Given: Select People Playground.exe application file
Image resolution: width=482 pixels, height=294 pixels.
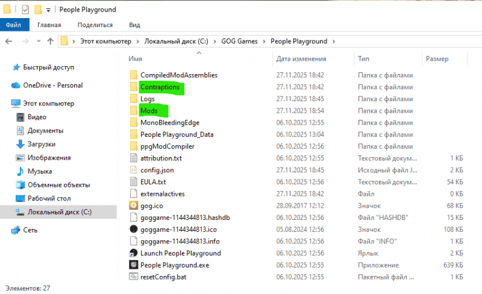Looking at the screenshot, I should pos(174,265).
